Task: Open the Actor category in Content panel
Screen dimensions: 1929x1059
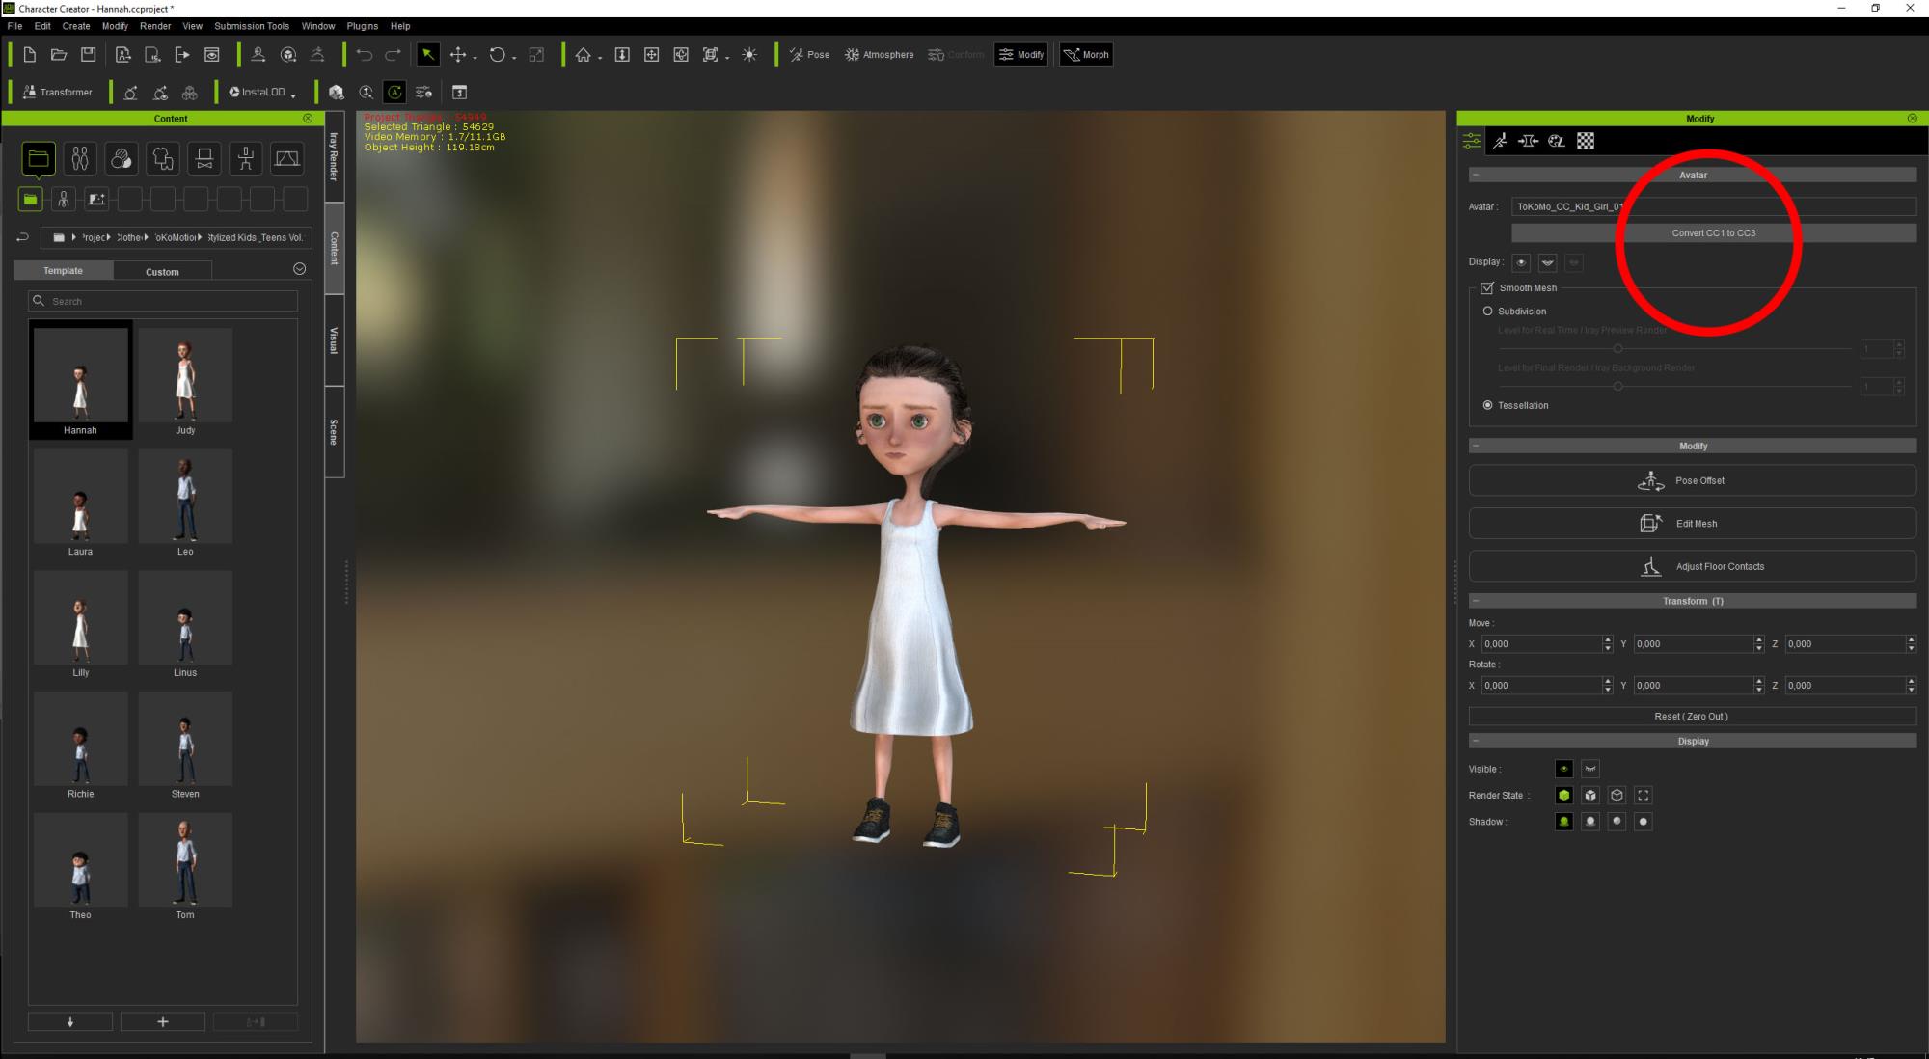Action: 80,158
